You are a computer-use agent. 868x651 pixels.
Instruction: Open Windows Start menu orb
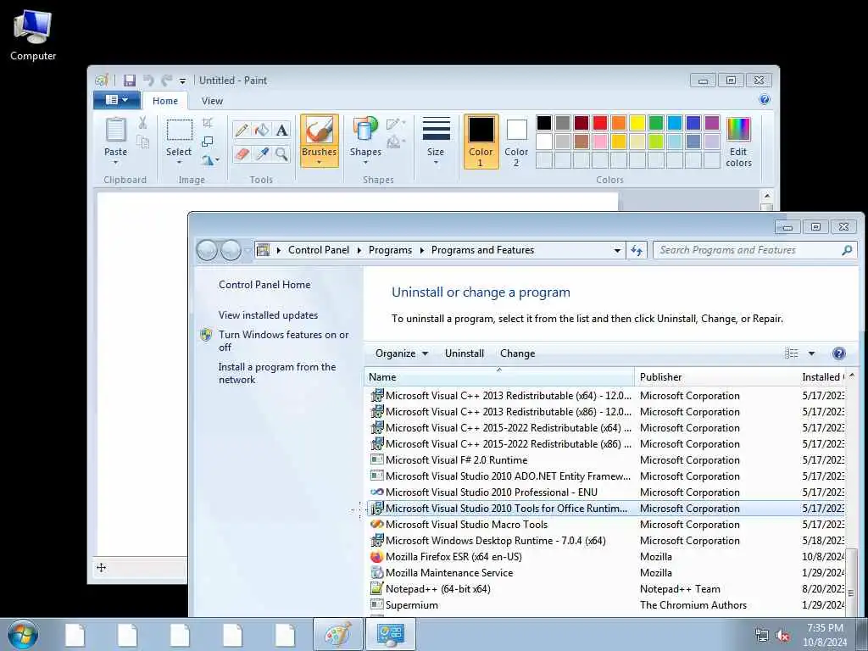23,634
